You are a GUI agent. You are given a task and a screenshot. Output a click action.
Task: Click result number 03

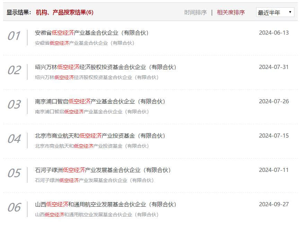14,104
